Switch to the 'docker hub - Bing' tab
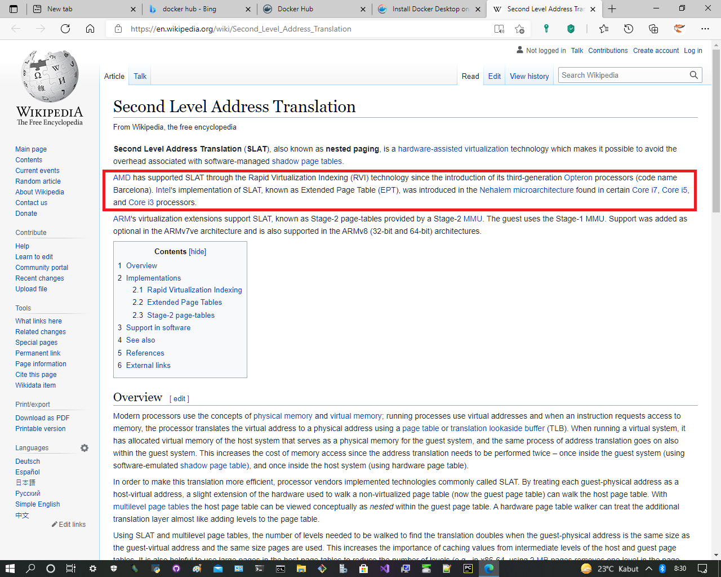Image resolution: width=721 pixels, height=577 pixels. 198,9
